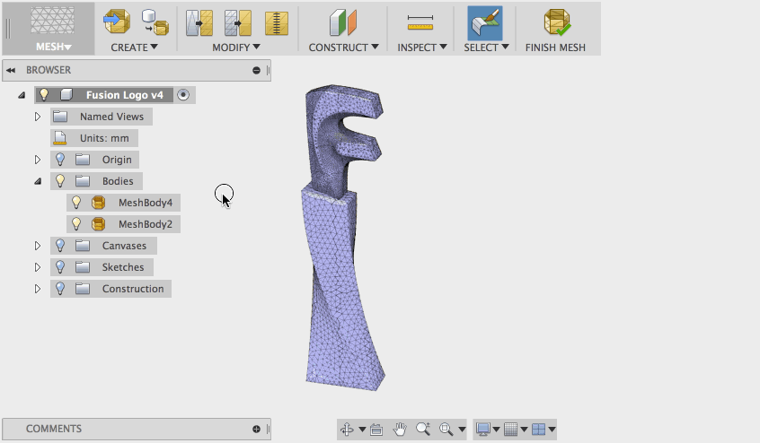This screenshot has height=443, width=760.
Task: Click the Paint Selection icon
Action: 485,22
